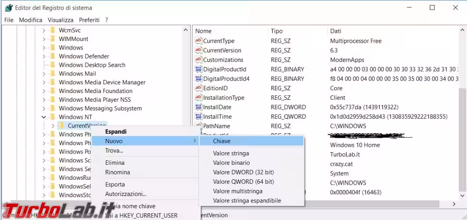
Task: Click the InstallTime QWORD value icon
Action: (198, 117)
